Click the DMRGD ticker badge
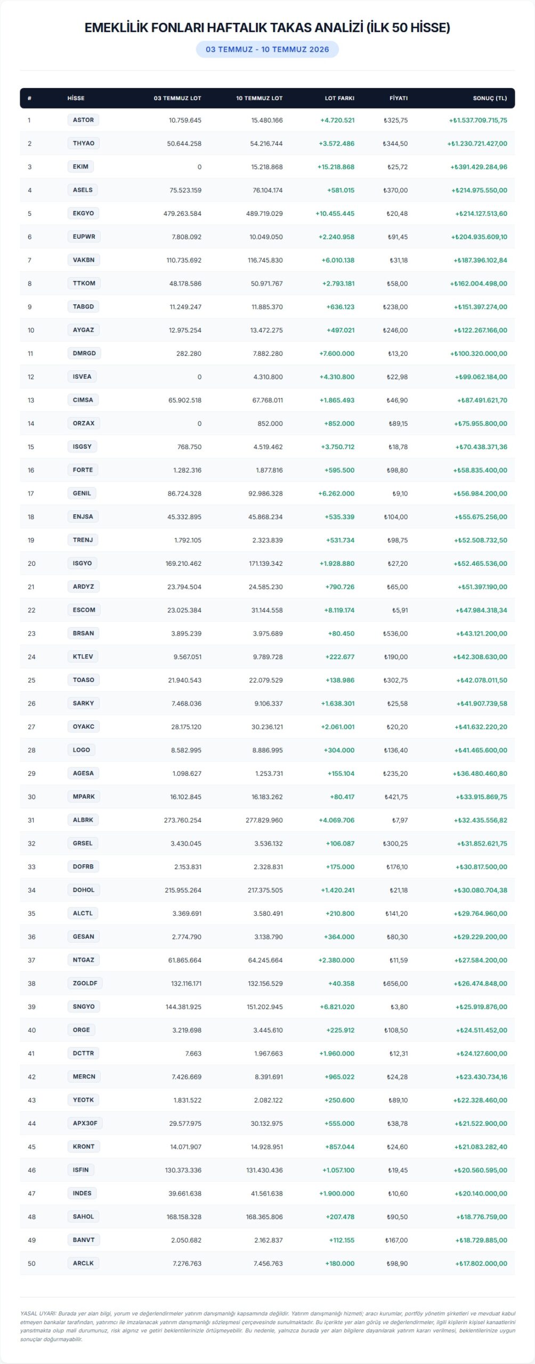Viewport: 535px width, 1364px height. click(x=85, y=353)
